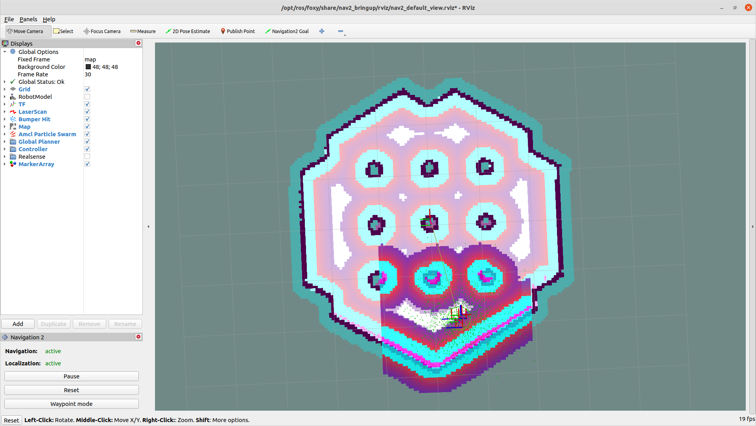Image resolution: width=756 pixels, height=426 pixels.
Task: Close the Displays panel
Action: tap(138, 43)
